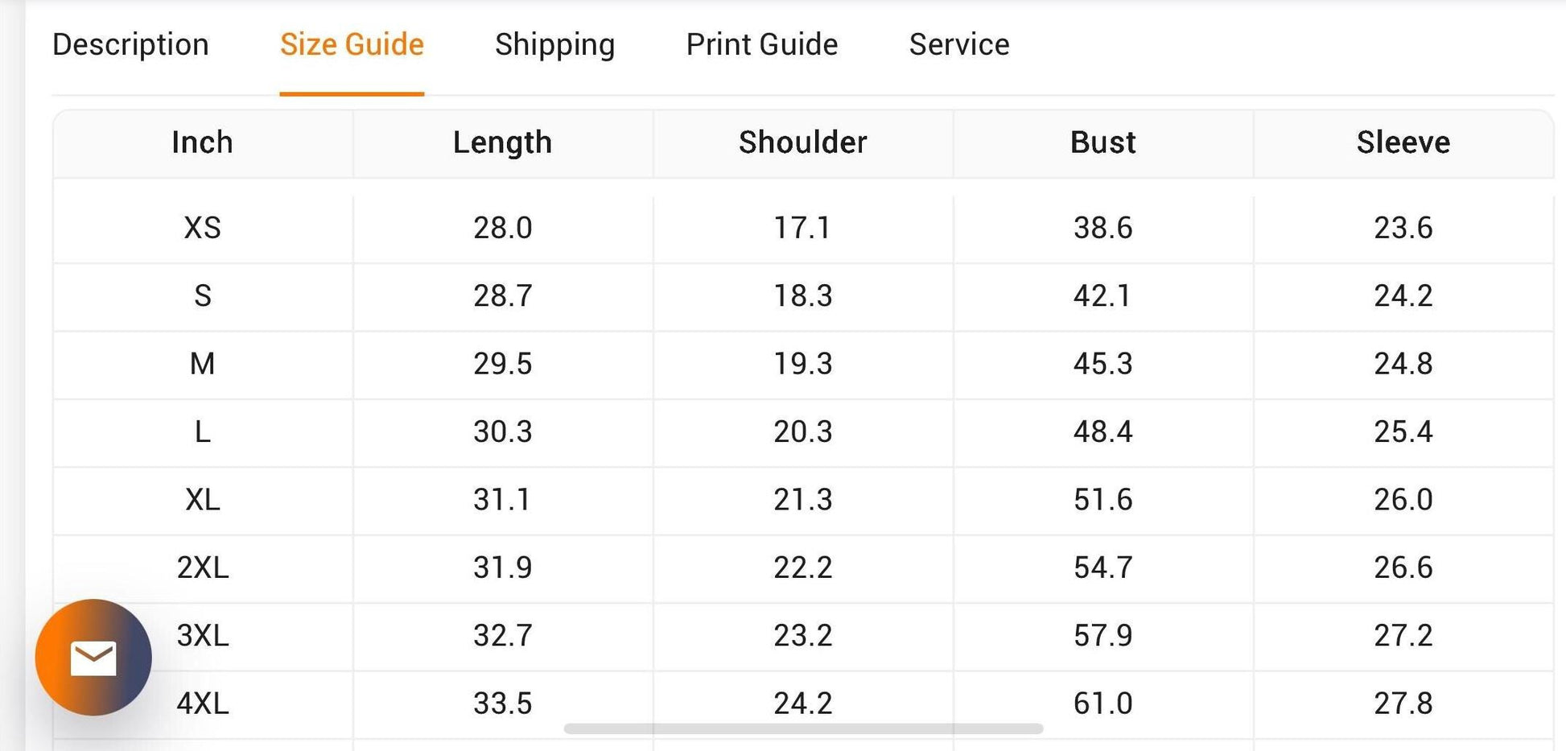Select the XL size row label
The image size is (1566, 751).
click(202, 500)
